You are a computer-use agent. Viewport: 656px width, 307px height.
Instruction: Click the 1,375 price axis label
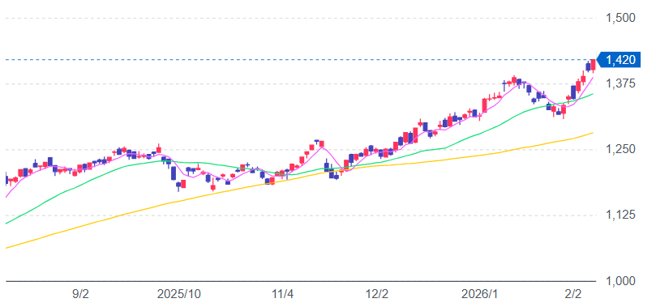pyautogui.click(x=620, y=83)
